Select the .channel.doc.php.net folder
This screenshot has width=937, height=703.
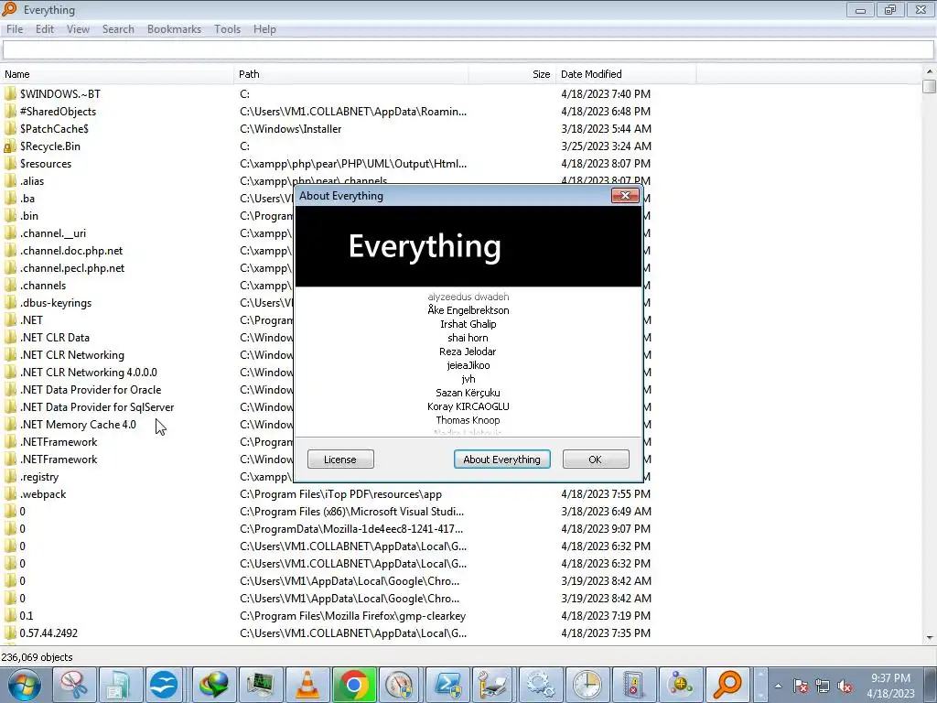71,251
